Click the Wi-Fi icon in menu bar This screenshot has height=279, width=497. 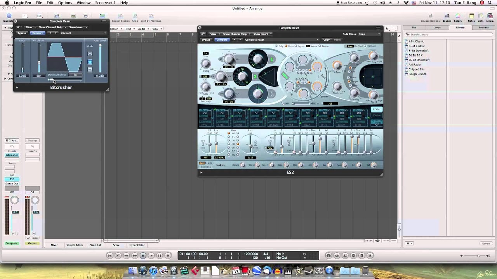[406, 3]
